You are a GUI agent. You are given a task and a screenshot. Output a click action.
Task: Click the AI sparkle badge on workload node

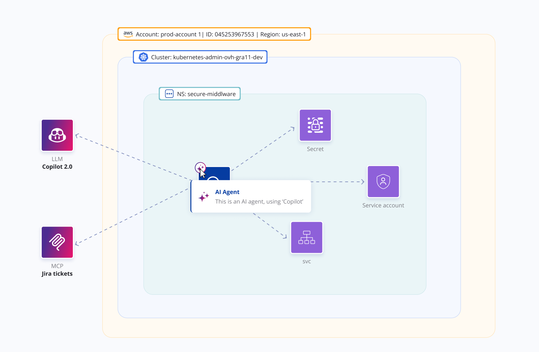[200, 167]
